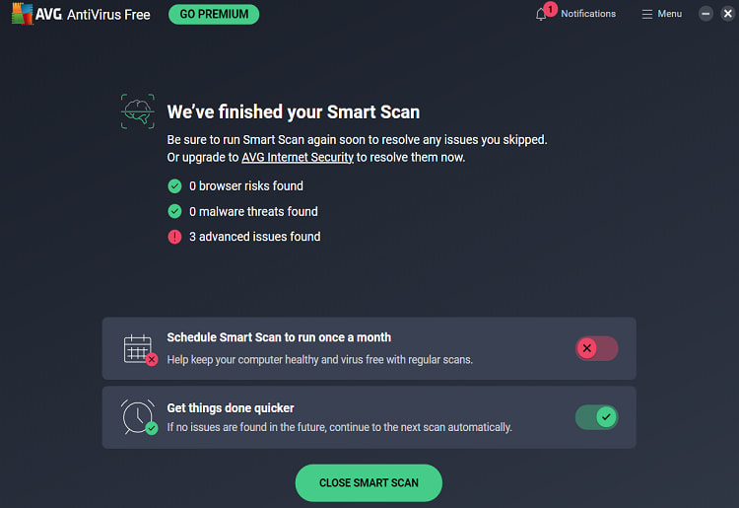This screenshot has width=739, height=508.
Task: Open the hamburger Menu icon
Action: coord(647,14)
